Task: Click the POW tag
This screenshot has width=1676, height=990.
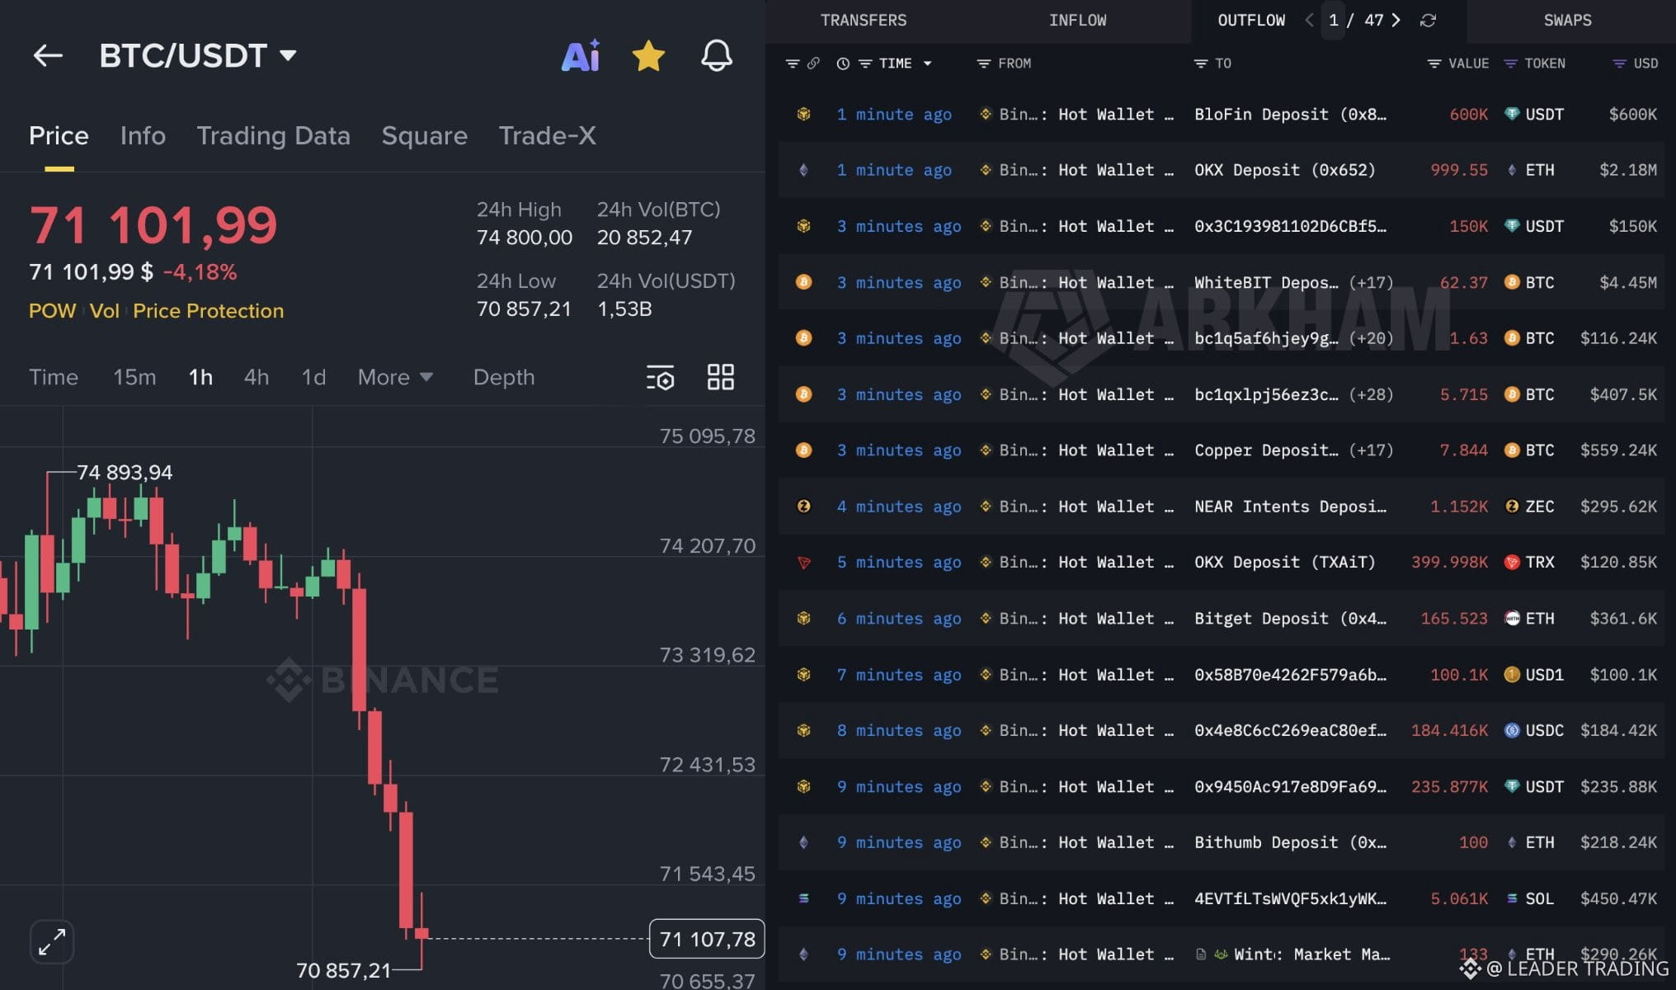Action: pyautogui.click(x=52, y=311)
